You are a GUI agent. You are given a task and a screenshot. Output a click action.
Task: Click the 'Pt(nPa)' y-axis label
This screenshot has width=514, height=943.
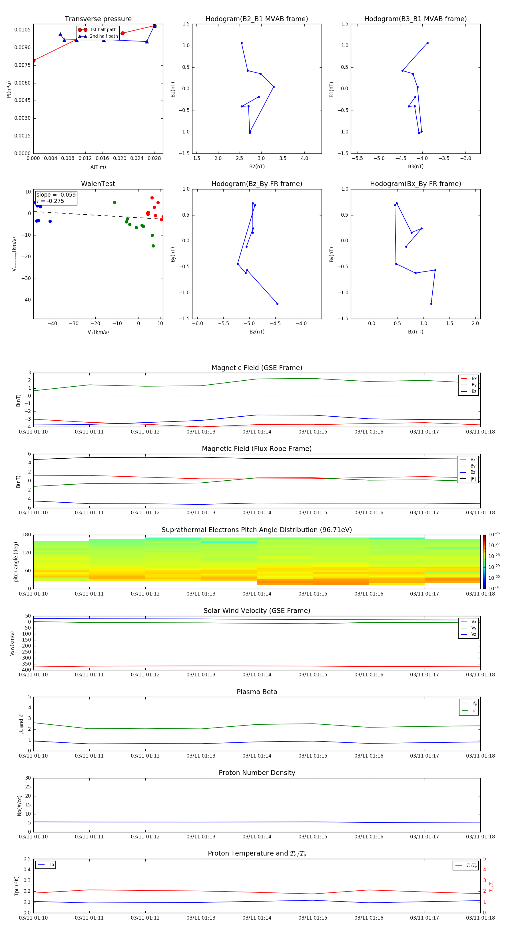[9, 89]
